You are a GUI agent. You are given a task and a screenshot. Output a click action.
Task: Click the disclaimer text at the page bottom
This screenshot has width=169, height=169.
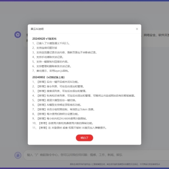click(x=115, y=164)
